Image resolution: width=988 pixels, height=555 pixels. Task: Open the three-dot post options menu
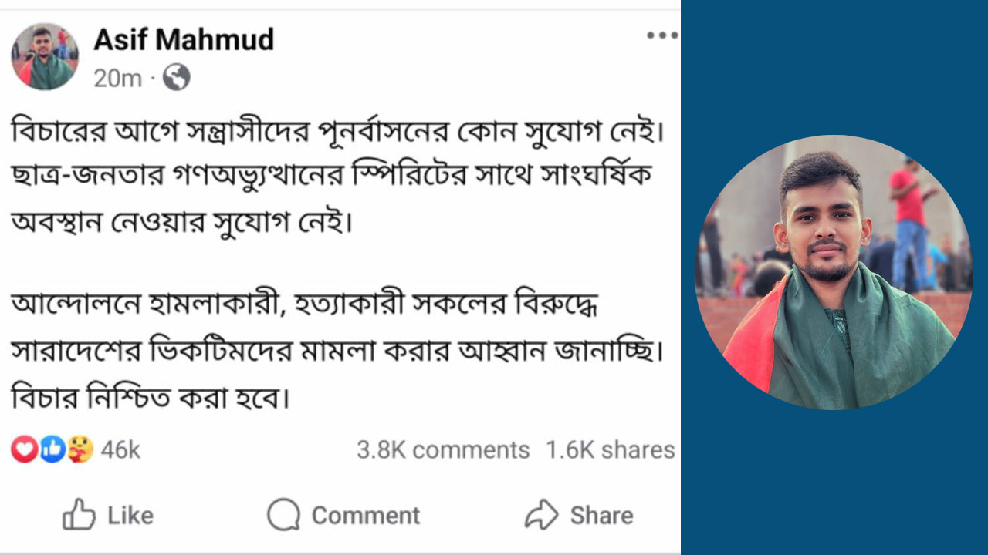coord(661,35)
